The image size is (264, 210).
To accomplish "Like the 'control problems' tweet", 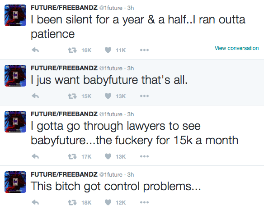I will pos(108,202).
